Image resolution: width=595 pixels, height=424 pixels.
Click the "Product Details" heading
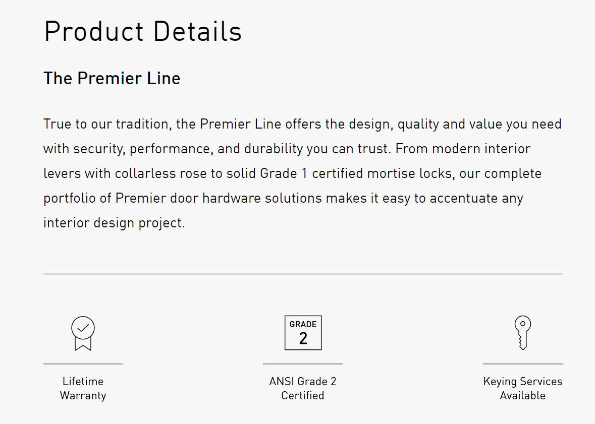tap(143, 31)
